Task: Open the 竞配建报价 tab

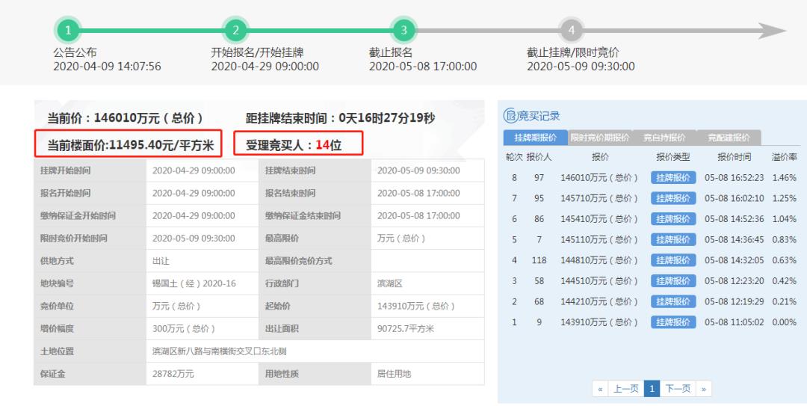Action: 728,138
